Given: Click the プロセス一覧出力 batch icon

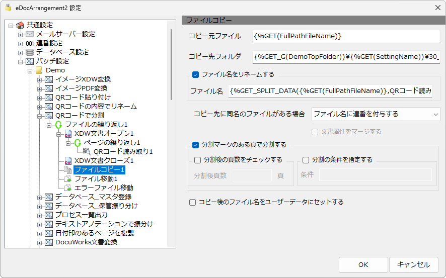Looking at the screenshot, I should 49,215.
